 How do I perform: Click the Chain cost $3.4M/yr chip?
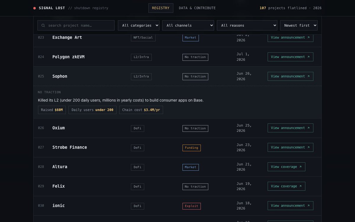tap(141, 110)
